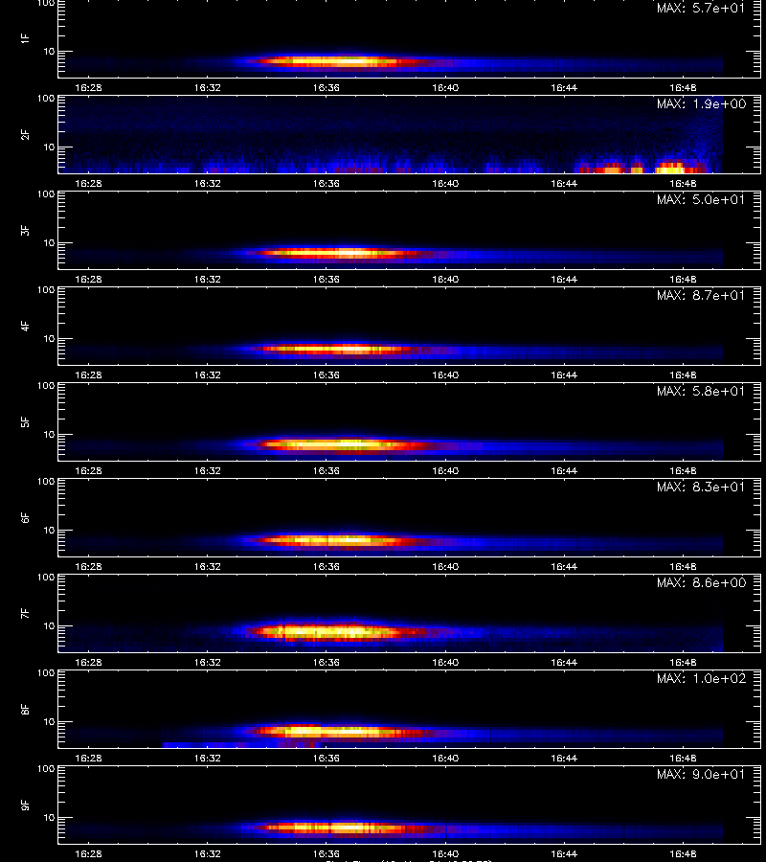Click the 16:44 tick label under panel 5F
The height and width of the screenshot is (862, 766).
[564, 470]
